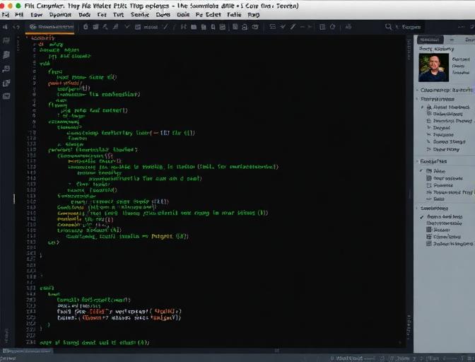Click the second icon in the left sidebar

[6, 54]
